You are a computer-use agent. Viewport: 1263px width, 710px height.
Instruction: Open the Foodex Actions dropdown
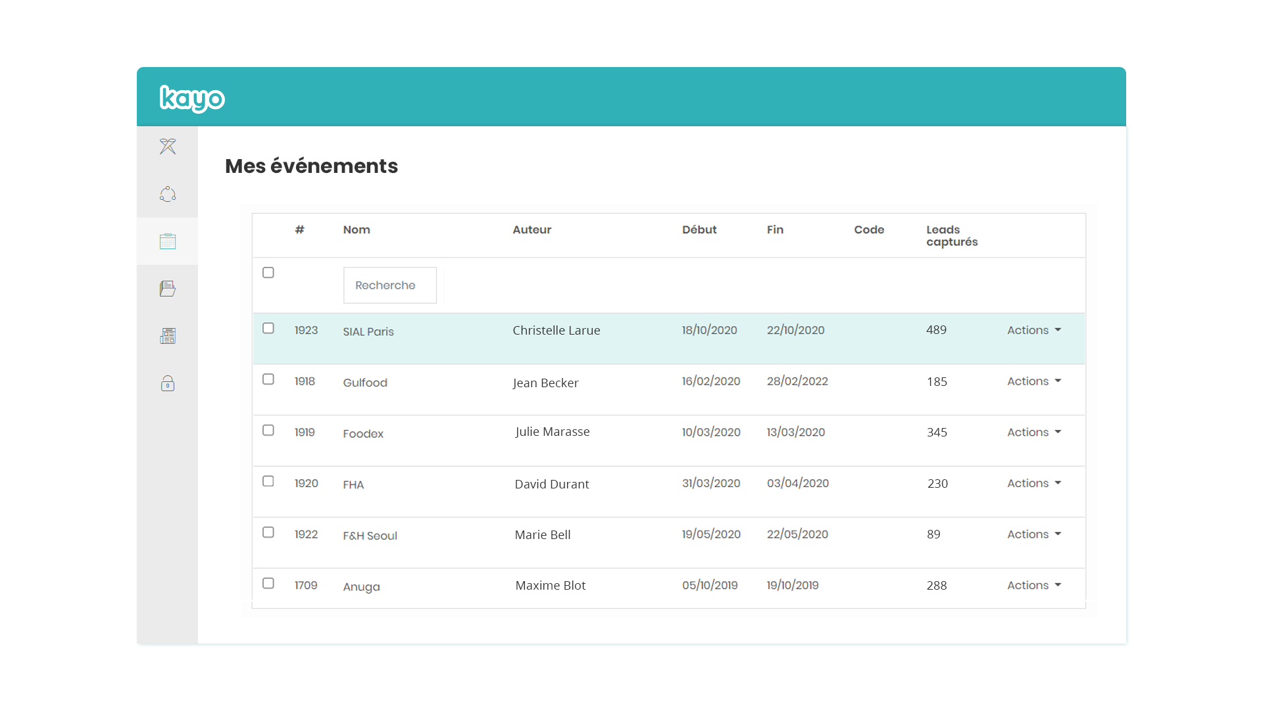click(x=1034, y=432)
